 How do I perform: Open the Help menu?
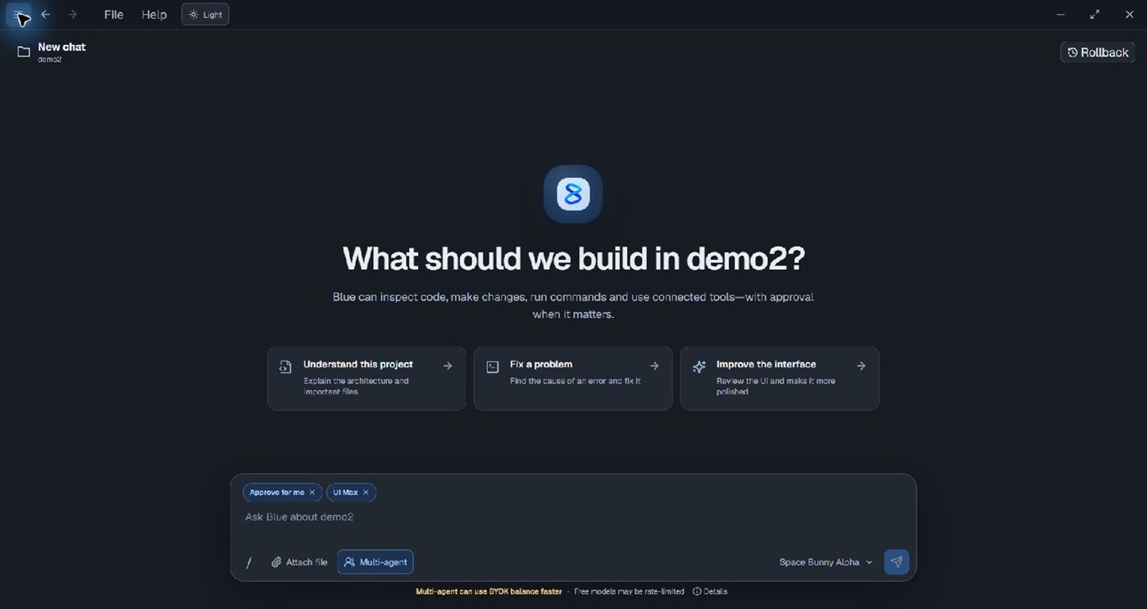154,15
